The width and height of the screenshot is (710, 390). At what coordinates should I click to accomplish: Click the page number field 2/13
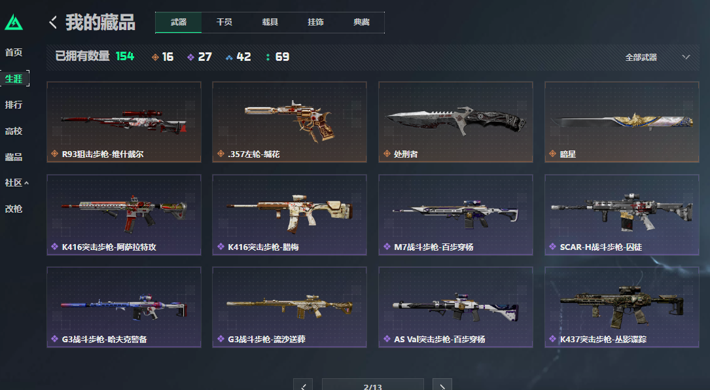point(372,385)
